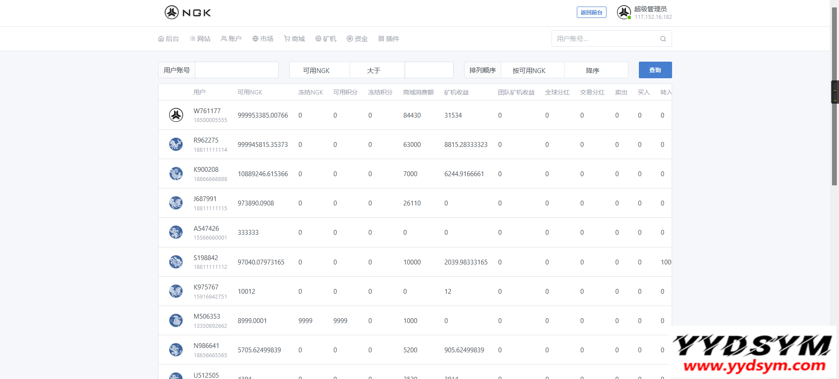The width and height of the screenshot is (839, 379).
Task: Click the search magnifier icon
Action: click(663, 39)
